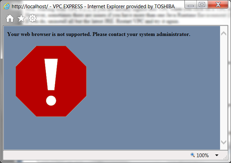This screenshot has height=163, width=231.
Task: Click the scroll down arrow
Action: click(x=224, y=142)
